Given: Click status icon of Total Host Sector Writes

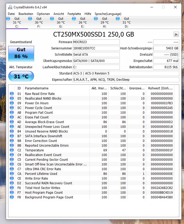Looking at the screenshot, I should tap(12, 188).
